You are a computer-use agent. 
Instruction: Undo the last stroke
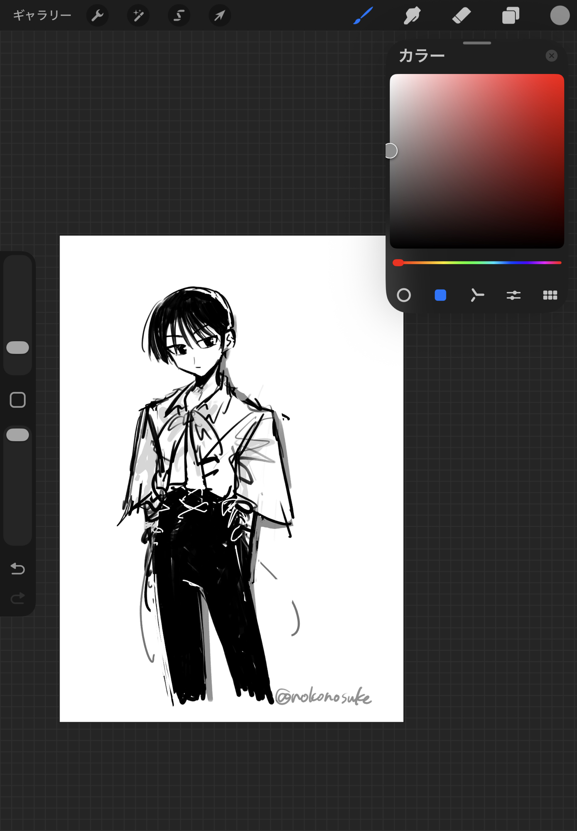(x=18, y=568)
